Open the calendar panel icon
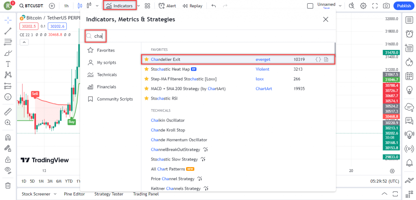416x200 pixels. [x=409, y=76]
